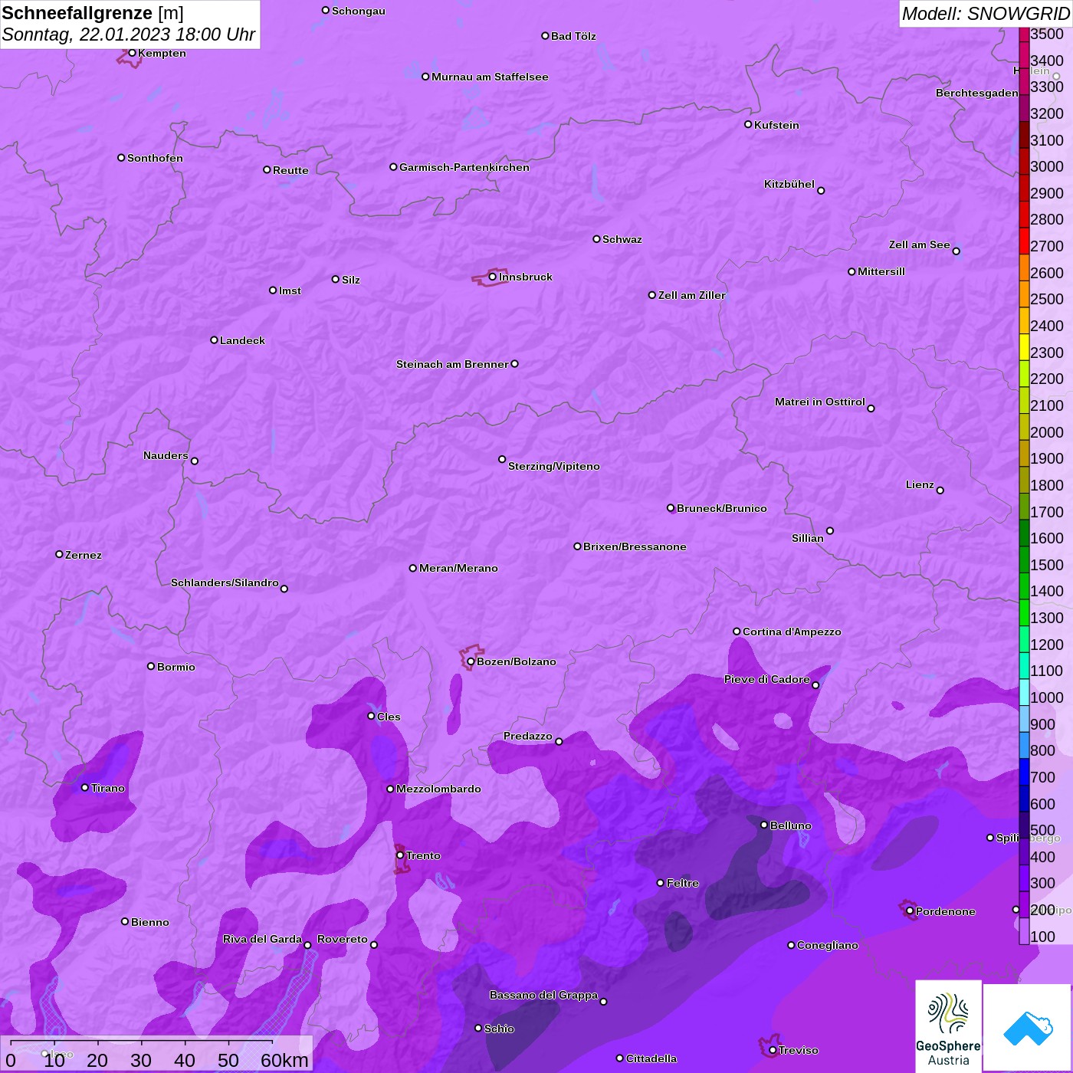This screenshot has height=1073, width=1073.
Task: Click the blue house-cloud logo icon
Action: pos(1028,1028)
